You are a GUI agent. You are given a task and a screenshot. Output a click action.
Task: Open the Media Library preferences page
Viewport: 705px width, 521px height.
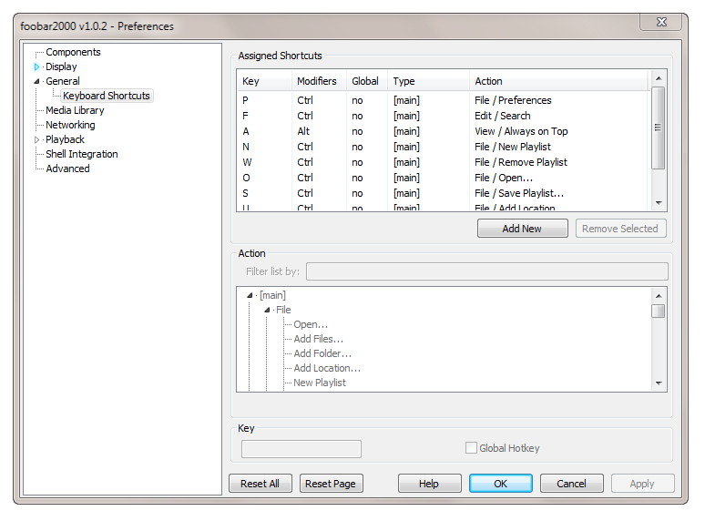[75, 110]
